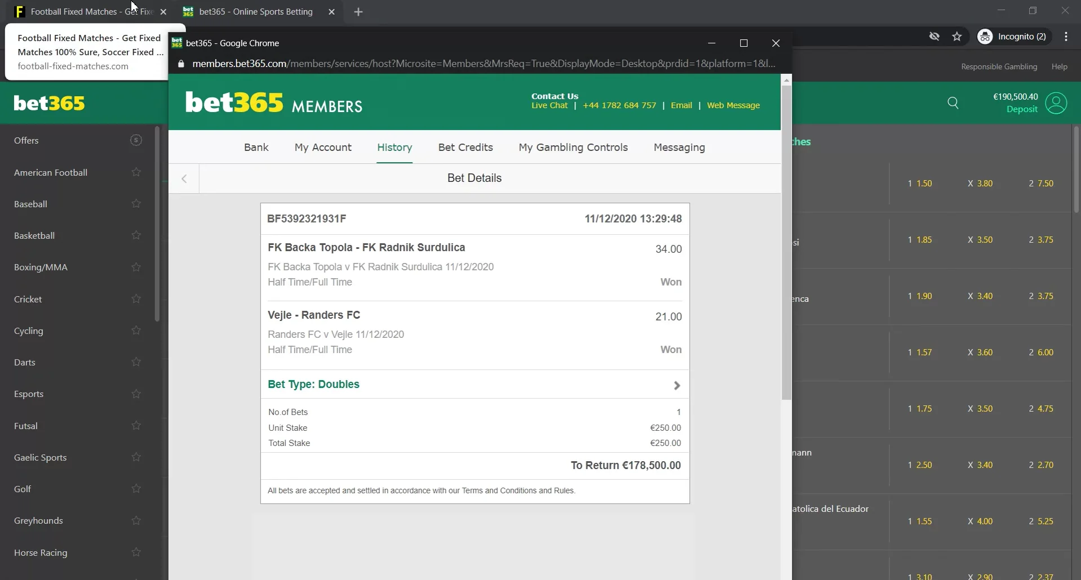Click the popup address bar URL
Image resolution: width=1081 pixels, height=580 pixels.
pos(484,64)
